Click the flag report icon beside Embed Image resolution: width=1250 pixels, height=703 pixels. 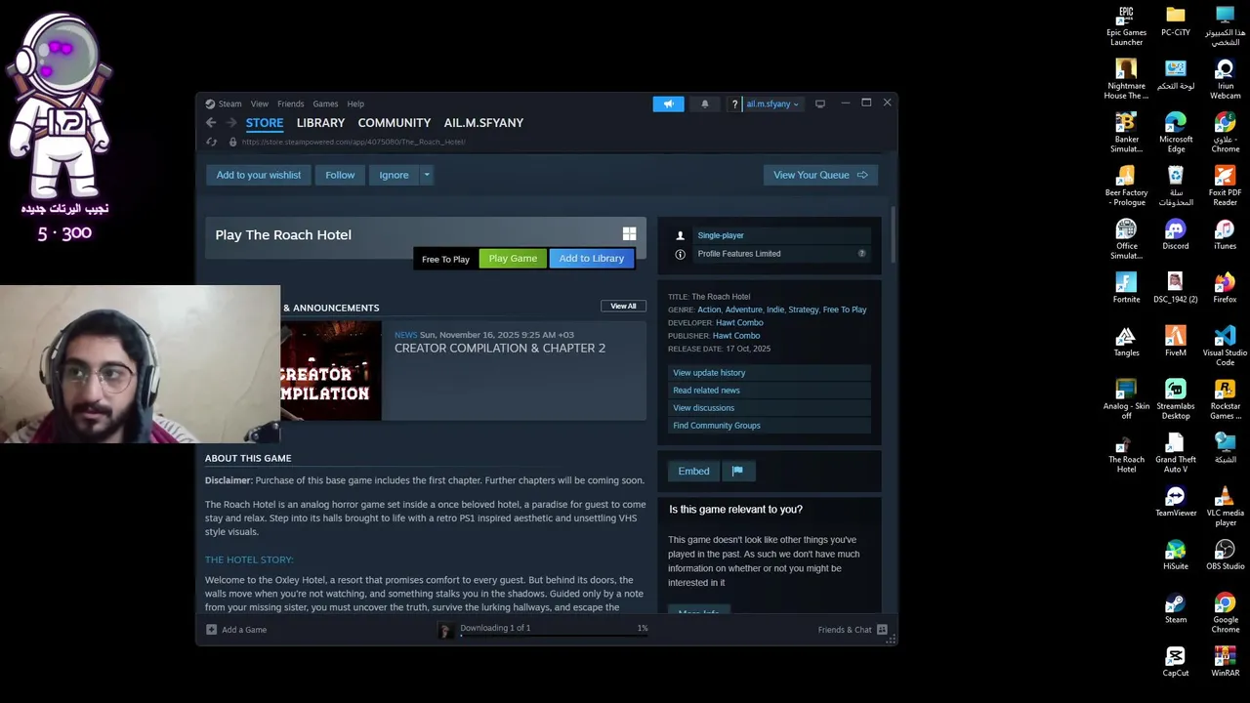737,471
